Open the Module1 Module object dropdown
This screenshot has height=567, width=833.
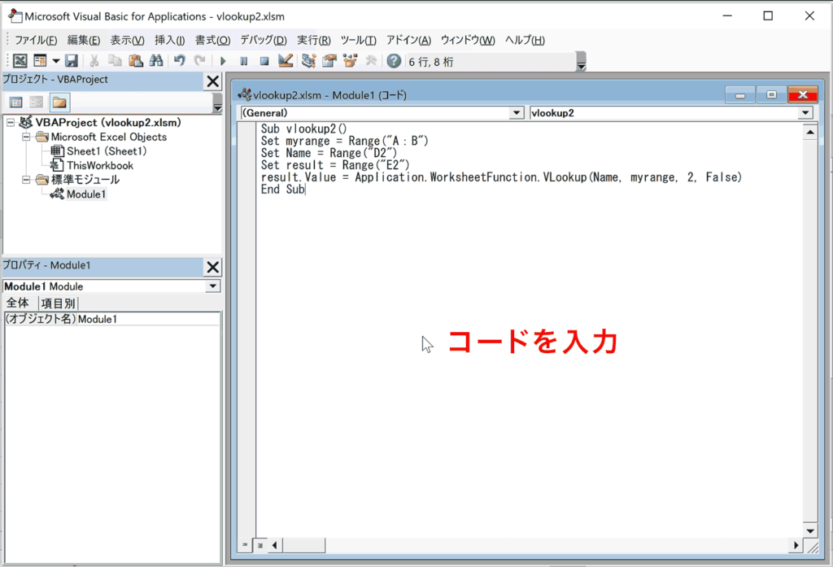pyautogui.click(x=212, y=286)
